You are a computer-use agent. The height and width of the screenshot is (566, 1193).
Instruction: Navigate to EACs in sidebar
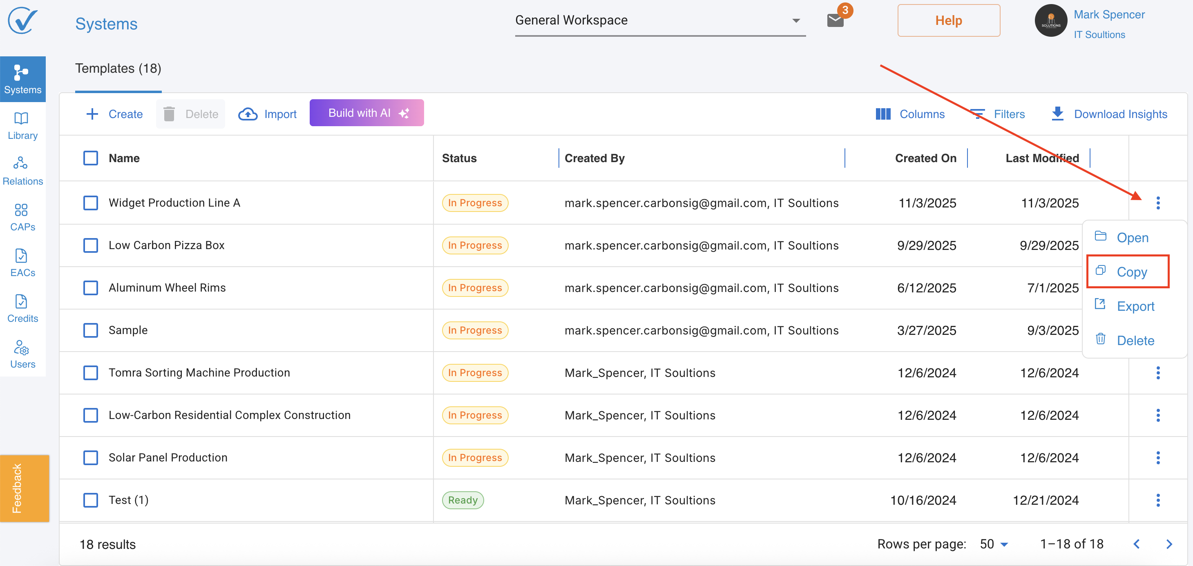pyautogui.click(x=22, y=263)
